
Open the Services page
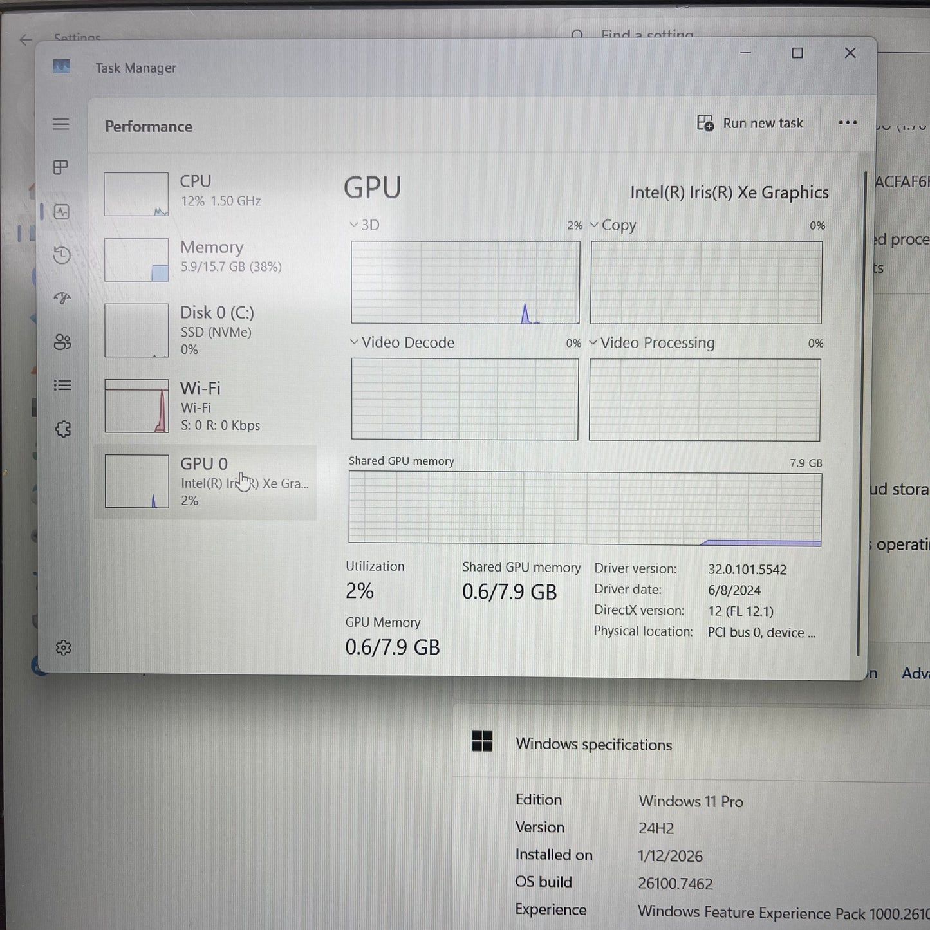point(61,429)
